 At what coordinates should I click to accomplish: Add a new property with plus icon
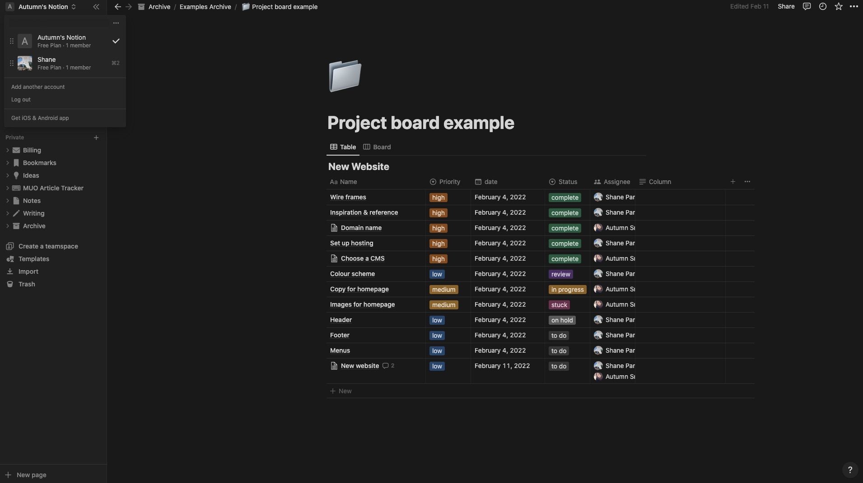[733, 182]
